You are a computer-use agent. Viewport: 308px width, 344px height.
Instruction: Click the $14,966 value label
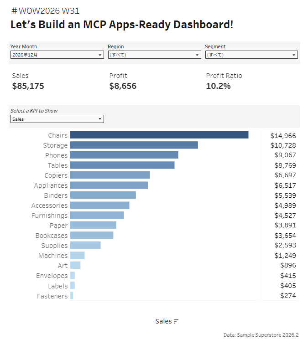click(x=283, y=136)
